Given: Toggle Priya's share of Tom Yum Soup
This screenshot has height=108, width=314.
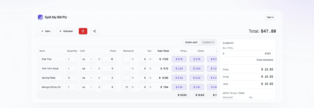Looking at the screenshot, I should pos(179,68).
